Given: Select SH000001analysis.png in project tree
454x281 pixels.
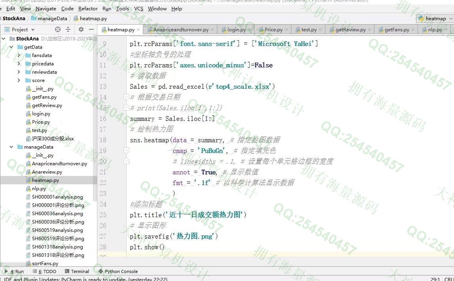Looking at the screenshot, I should (x=57, y=197).
